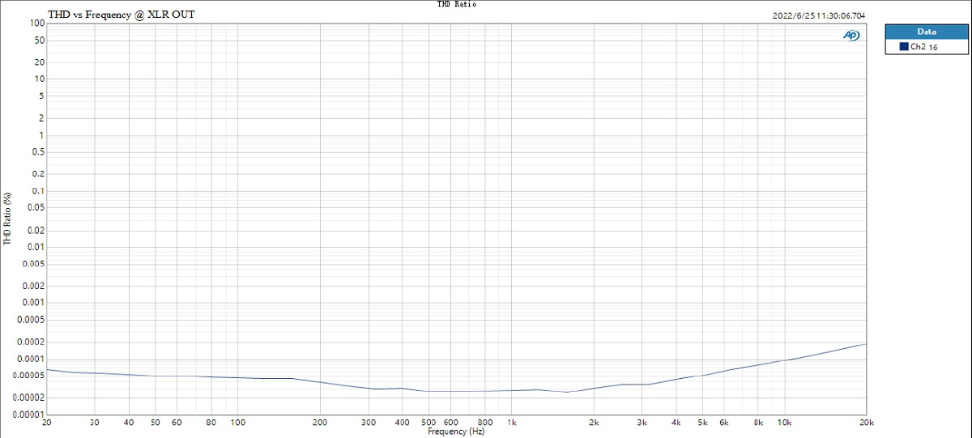Click the Data legend header

point(927,32)
